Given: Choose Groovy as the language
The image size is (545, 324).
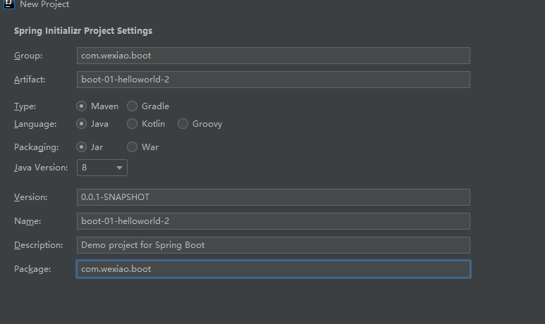Looking at the screenshot, I should click(x=183, y=124).
